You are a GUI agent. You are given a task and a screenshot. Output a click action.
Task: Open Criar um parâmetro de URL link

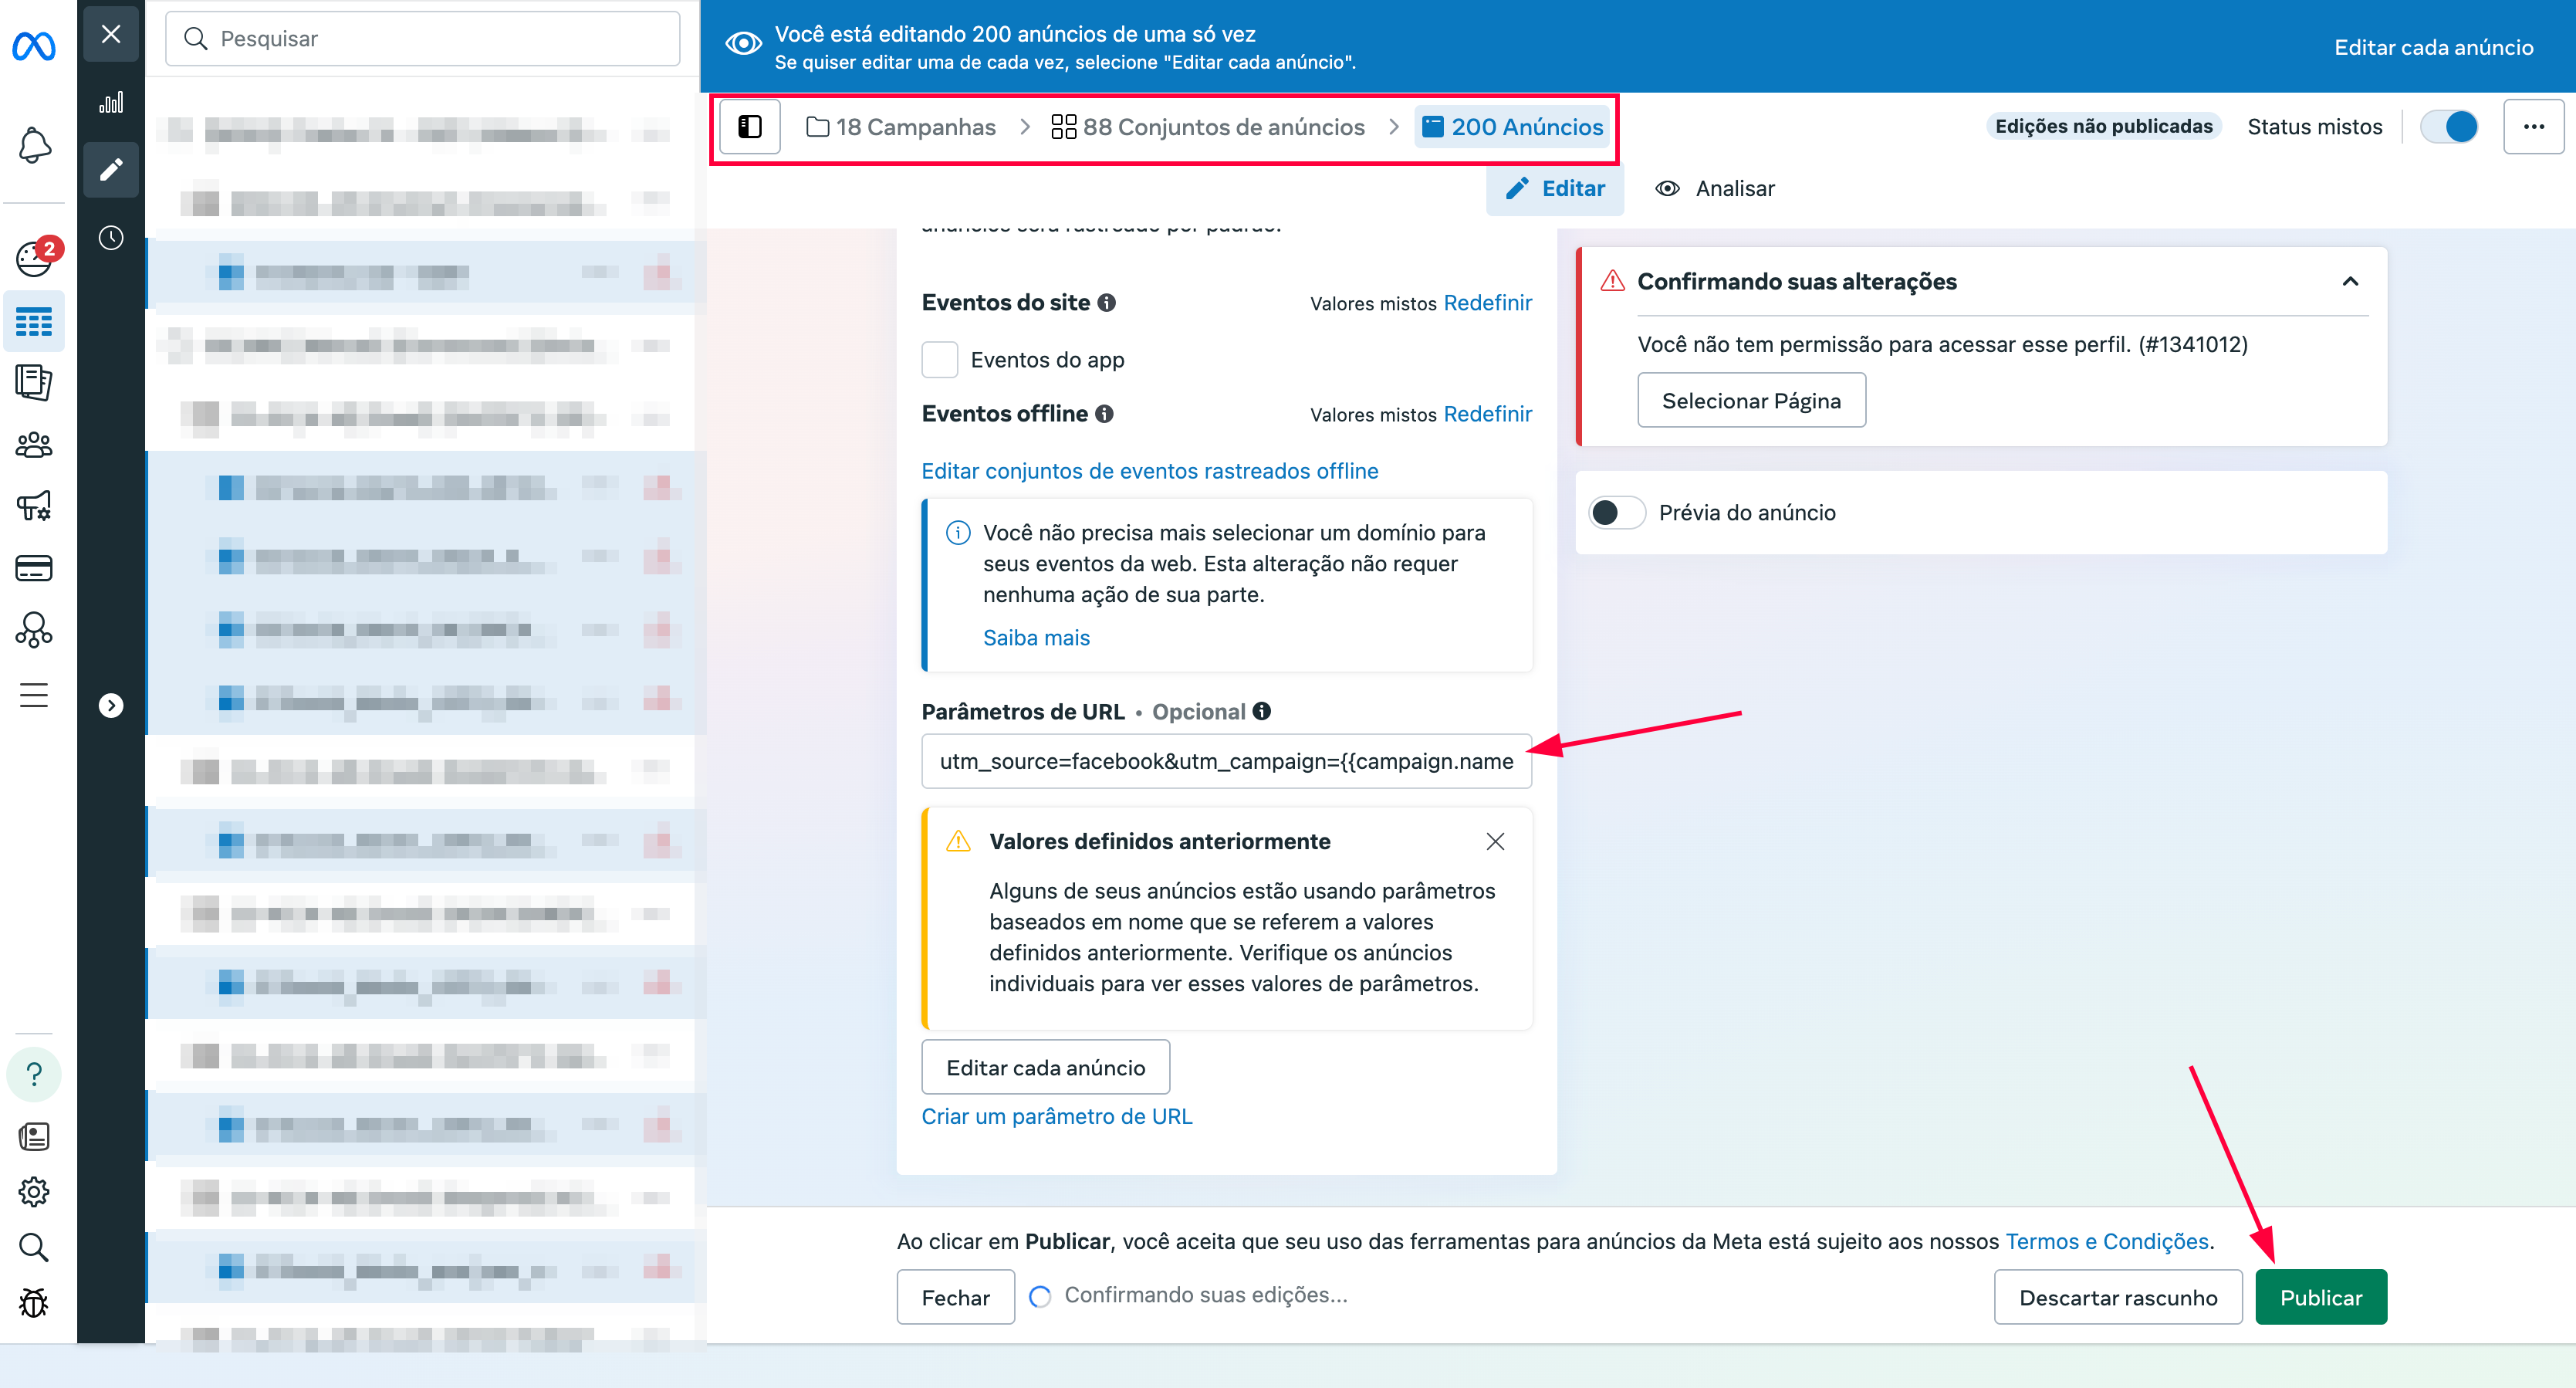(1057, 1117)
